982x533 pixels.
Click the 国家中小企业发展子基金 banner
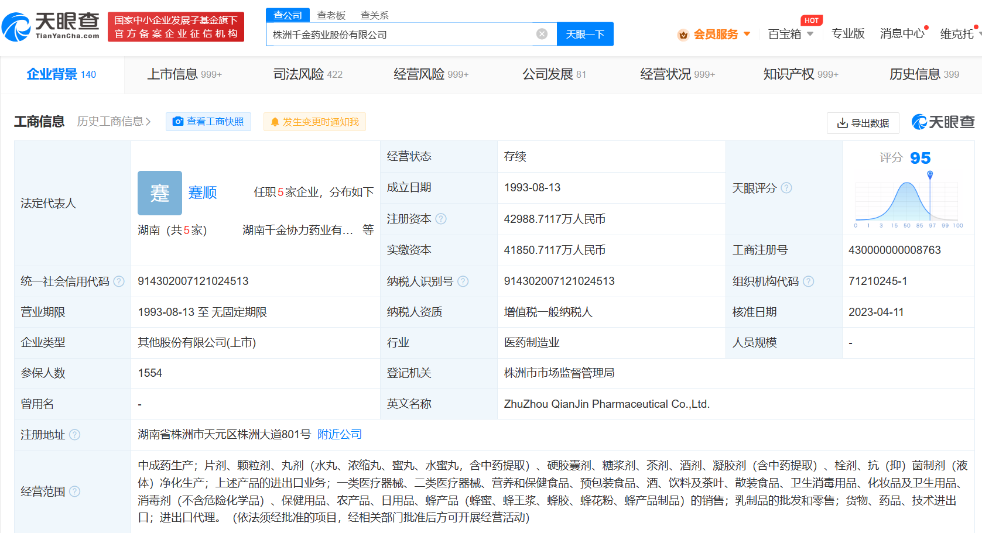pyautogui.click(x=176, y=27)
